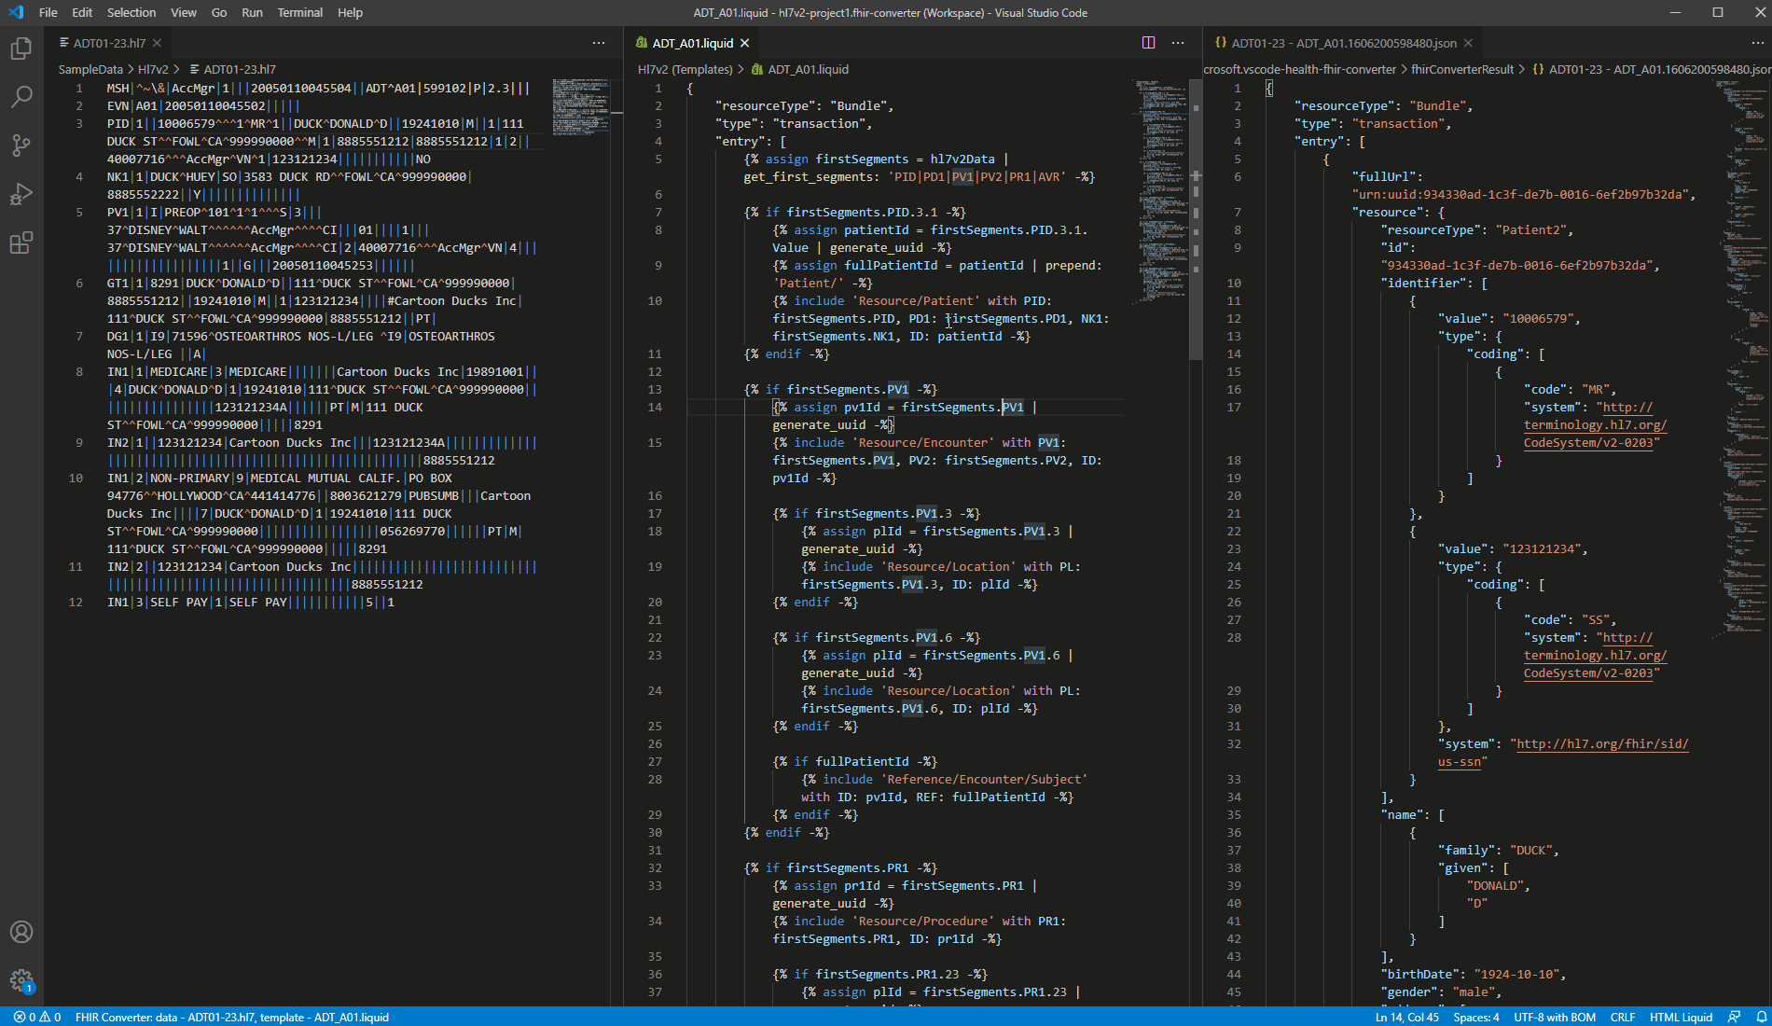This screenshot has height=1026, width=1772.
Task: Click the Hl7v2 (Templates) breadcrumb
Action: 685,69
